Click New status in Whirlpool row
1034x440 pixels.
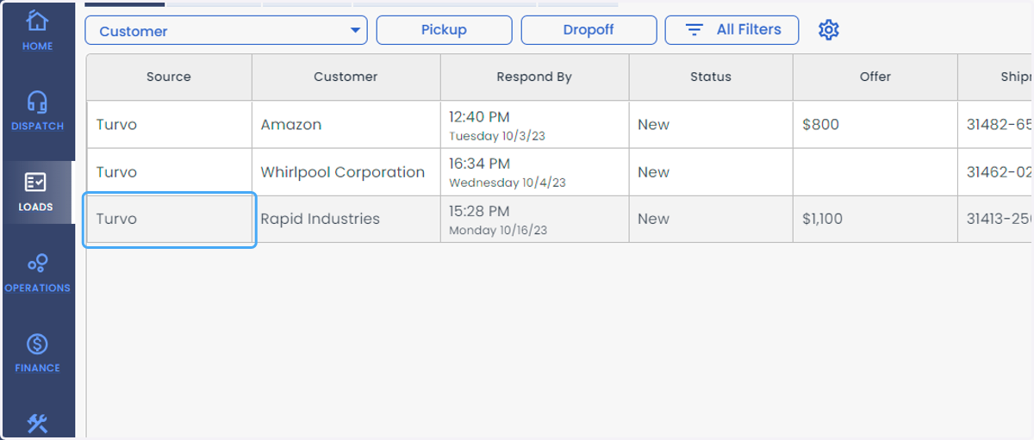click(x=653, y=172)
